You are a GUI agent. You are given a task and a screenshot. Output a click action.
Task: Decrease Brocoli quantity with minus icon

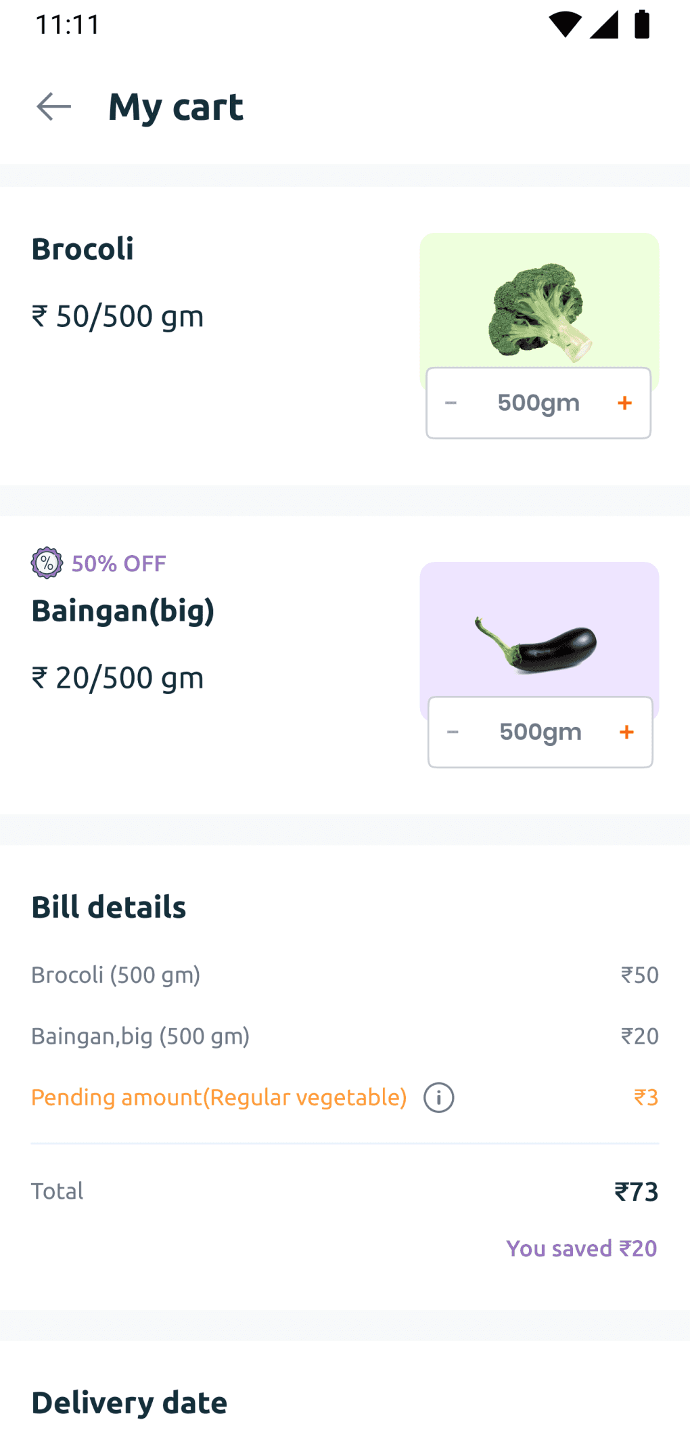click(x=451, y=403)
